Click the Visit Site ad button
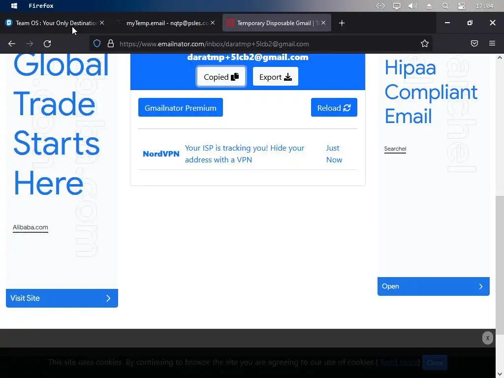This screenshot has height=378, width=504. click(x=62, y=298)
